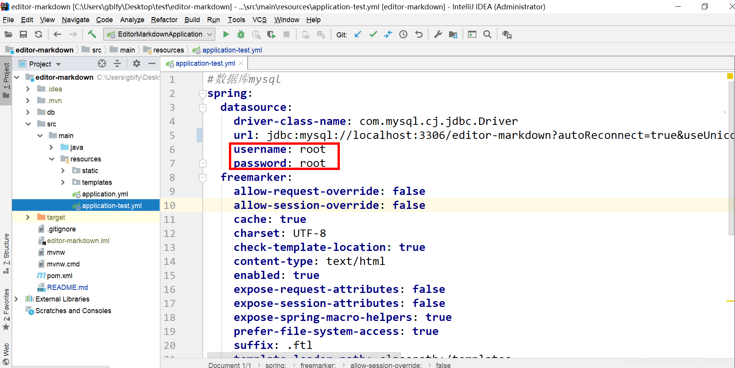Click the Synchronize refresh icon
This screenshot has height=368, width=735.
click(x=39, y=35)
